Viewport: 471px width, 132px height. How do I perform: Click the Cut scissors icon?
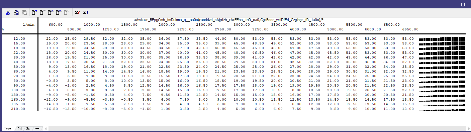[x=8, y=12]
